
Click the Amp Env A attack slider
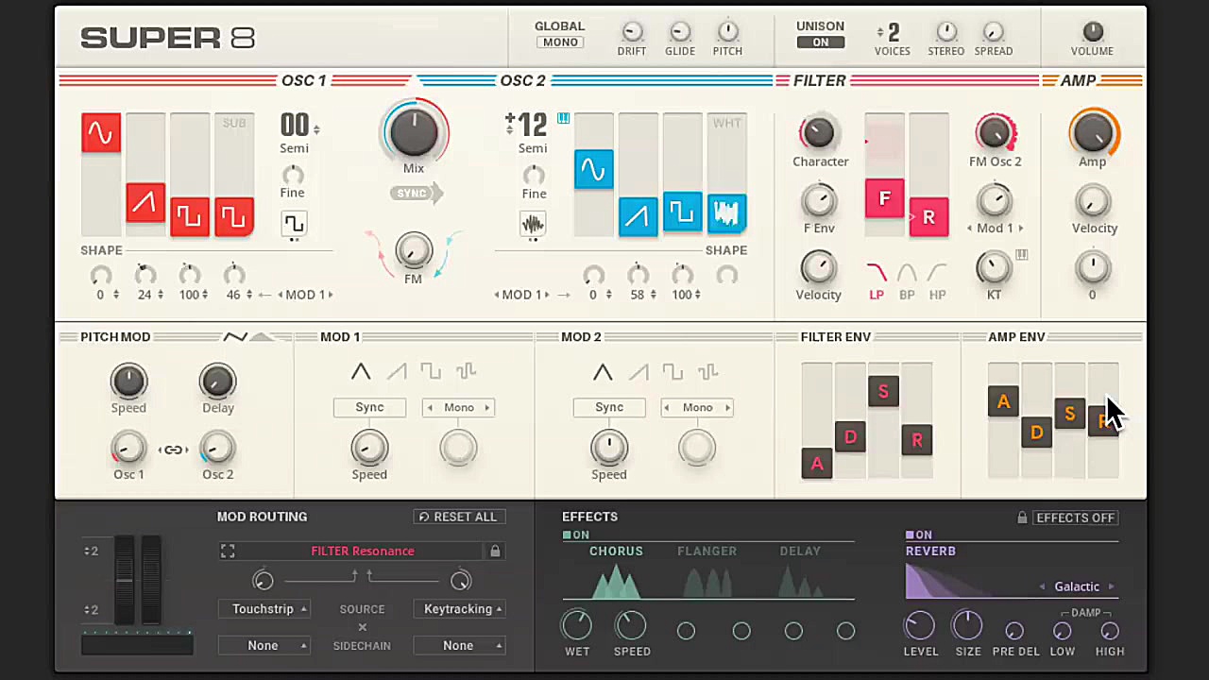1003,401
